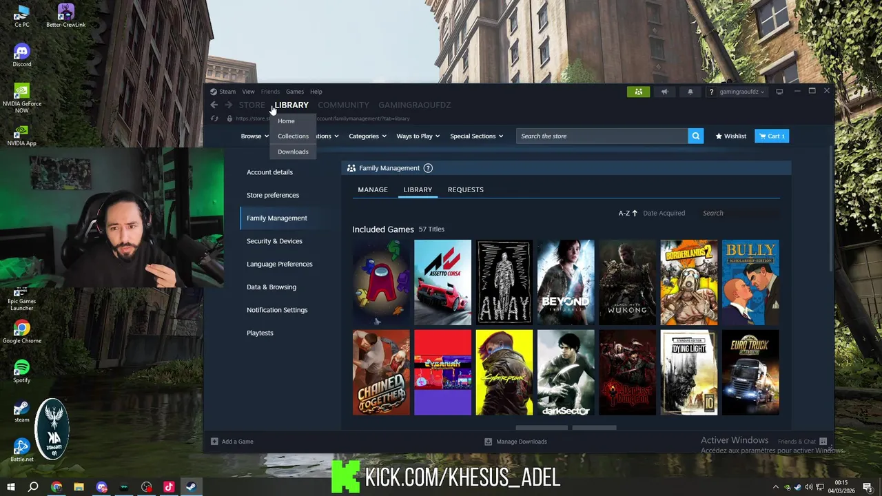Open Family Management help question icon

click(428, 168)
